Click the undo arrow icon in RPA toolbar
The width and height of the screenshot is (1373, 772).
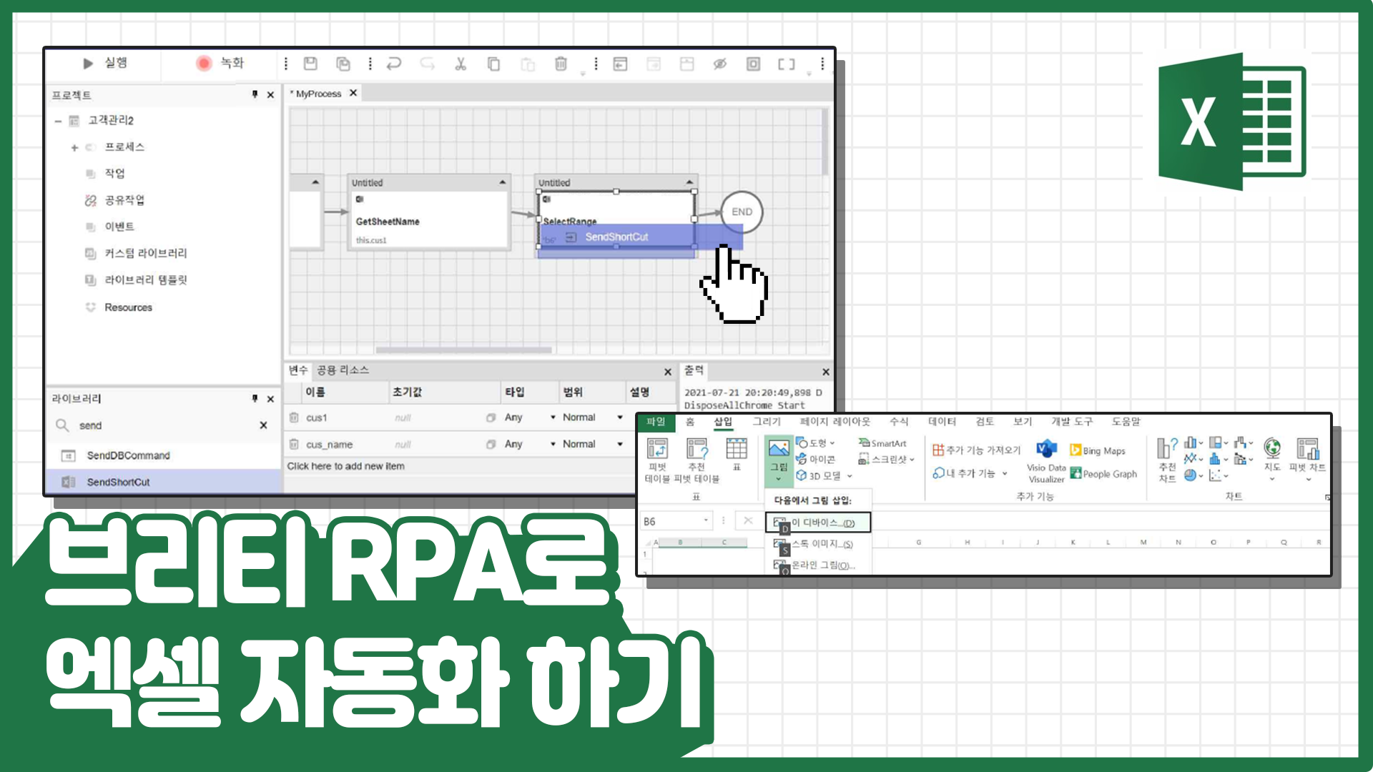(x=394, y=64)
